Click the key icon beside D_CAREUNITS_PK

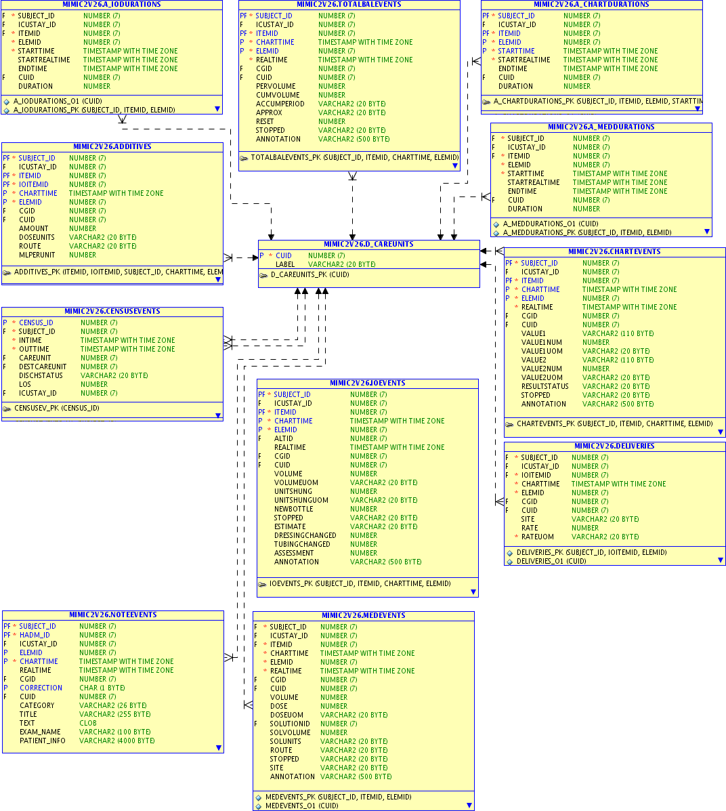pyautogui.click(x=264, y=274)
